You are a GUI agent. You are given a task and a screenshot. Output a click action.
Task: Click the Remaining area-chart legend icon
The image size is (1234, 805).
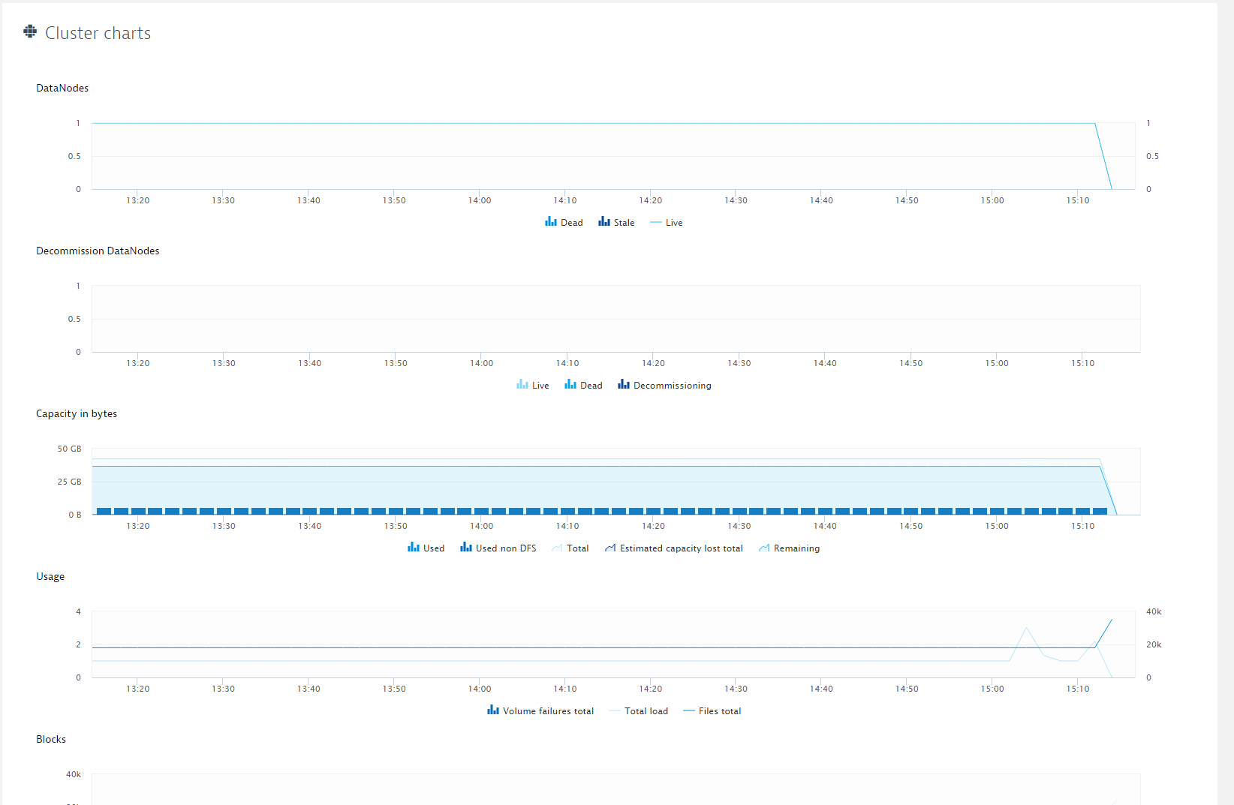[x=764, y=548]
